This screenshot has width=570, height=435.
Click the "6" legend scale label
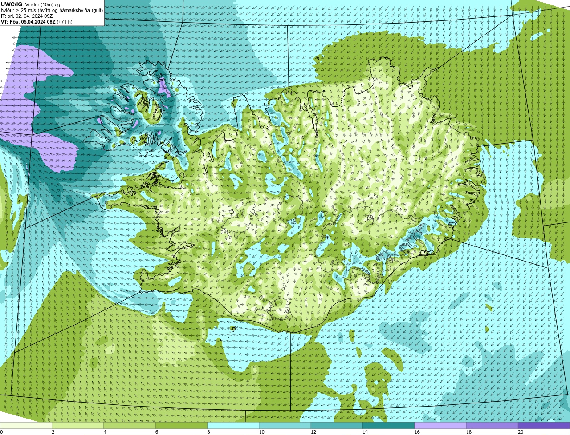(x=157, y=432)
